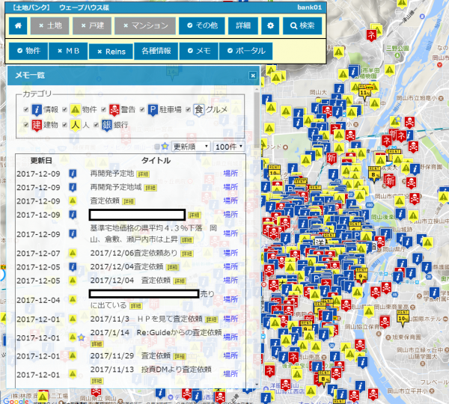The width and height of the screenshot is (449, 404).
Task: Click the 更新日 column header
Action: point(41,161)
